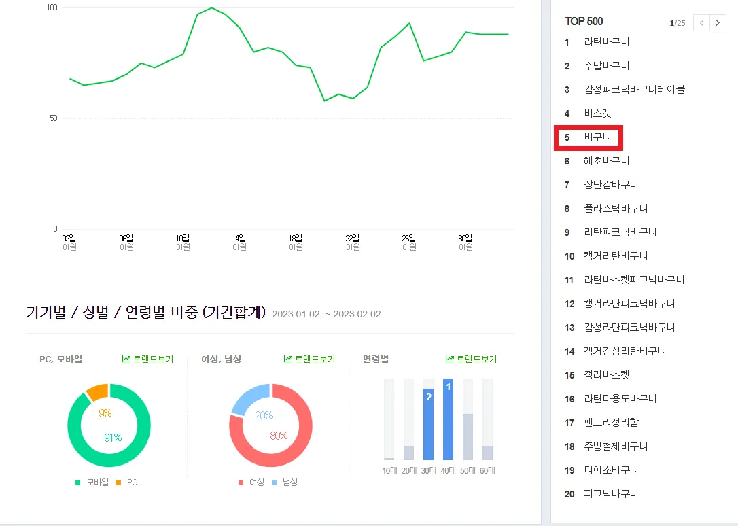
Task: Click the green trend line peak near 100
Action: point(211,8)
